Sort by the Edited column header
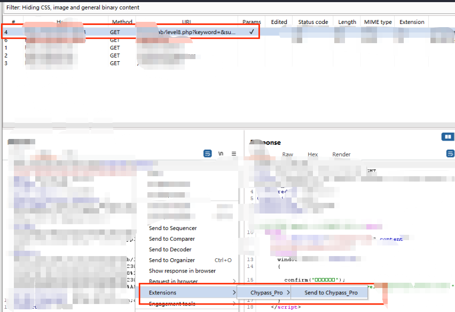 279,22
